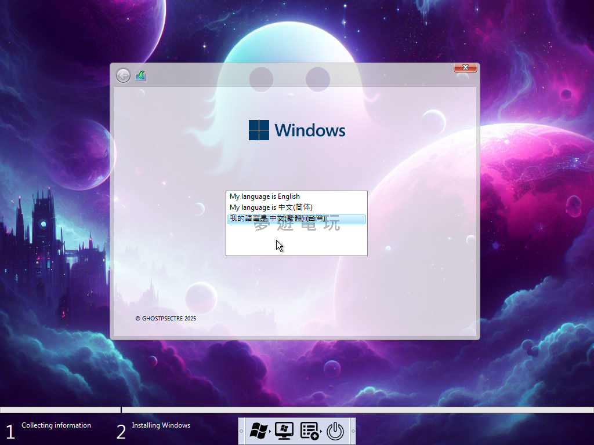Click the Windows logo squares in the dialog
This screenshot has height=445, width=594.
259,130
